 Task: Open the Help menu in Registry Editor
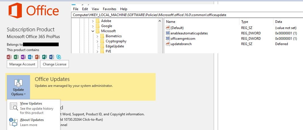[x=124, y=9]
